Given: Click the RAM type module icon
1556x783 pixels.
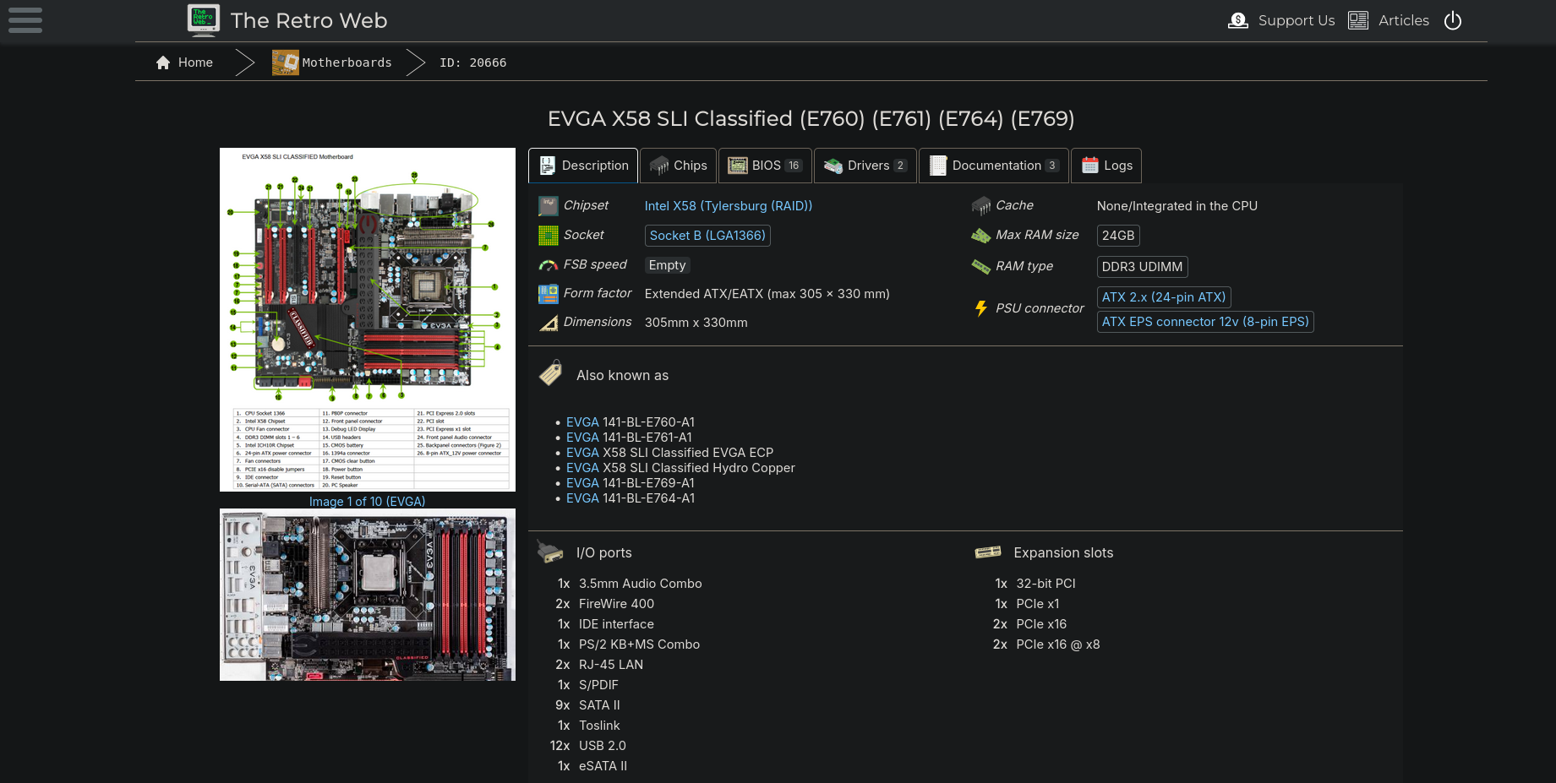Looking at the screenshot, I should pyautogui.click(x=981, y=267).
